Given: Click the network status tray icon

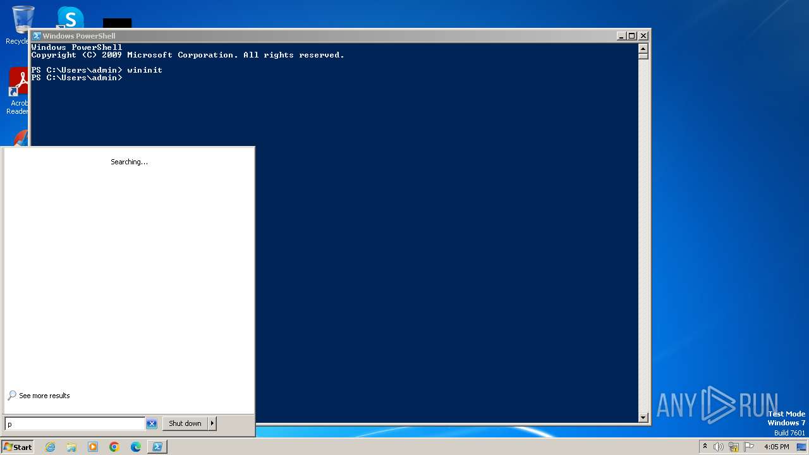Looking at the screenshot, I should pyautogui.click(x=734, y=447).
